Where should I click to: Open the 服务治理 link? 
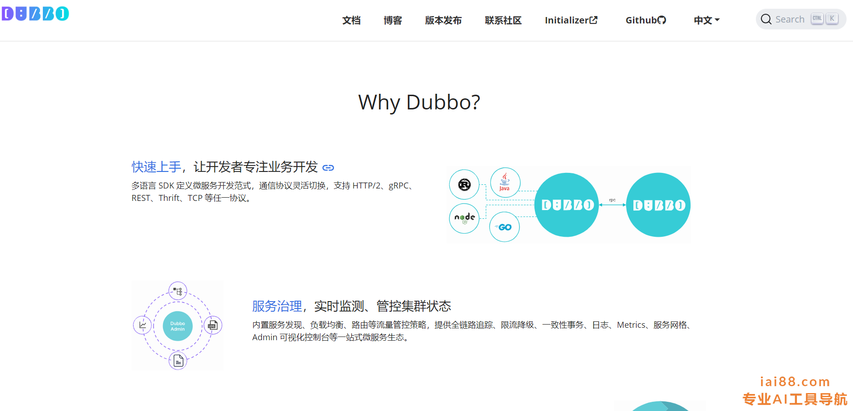point(277,306)
